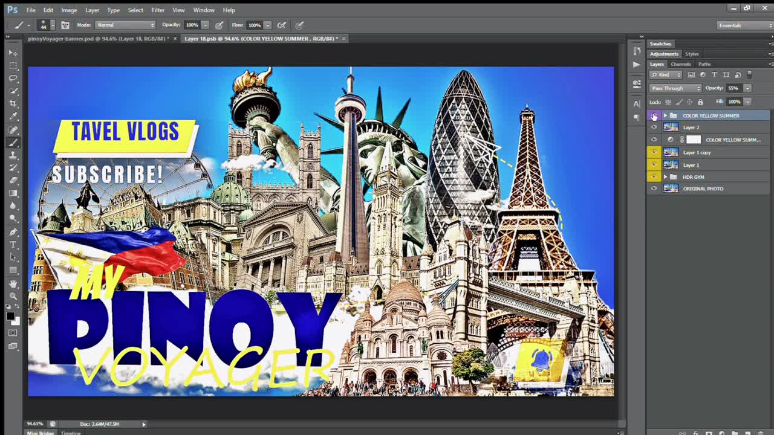The image size is (774, 435).
Task: Select the Dodge tool
Action: (13, 219)
